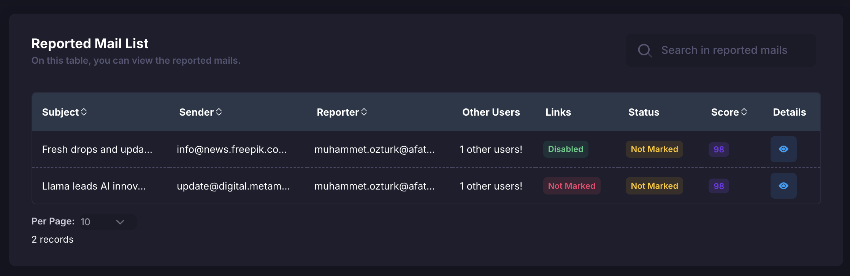Click '1 other users!' in Fresh drops row
Viewport: 850px width, 276px height.
[491, 149]
